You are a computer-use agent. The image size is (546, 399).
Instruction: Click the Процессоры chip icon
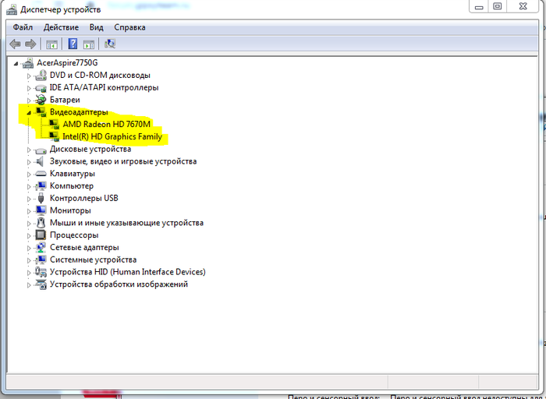[41, 235]
